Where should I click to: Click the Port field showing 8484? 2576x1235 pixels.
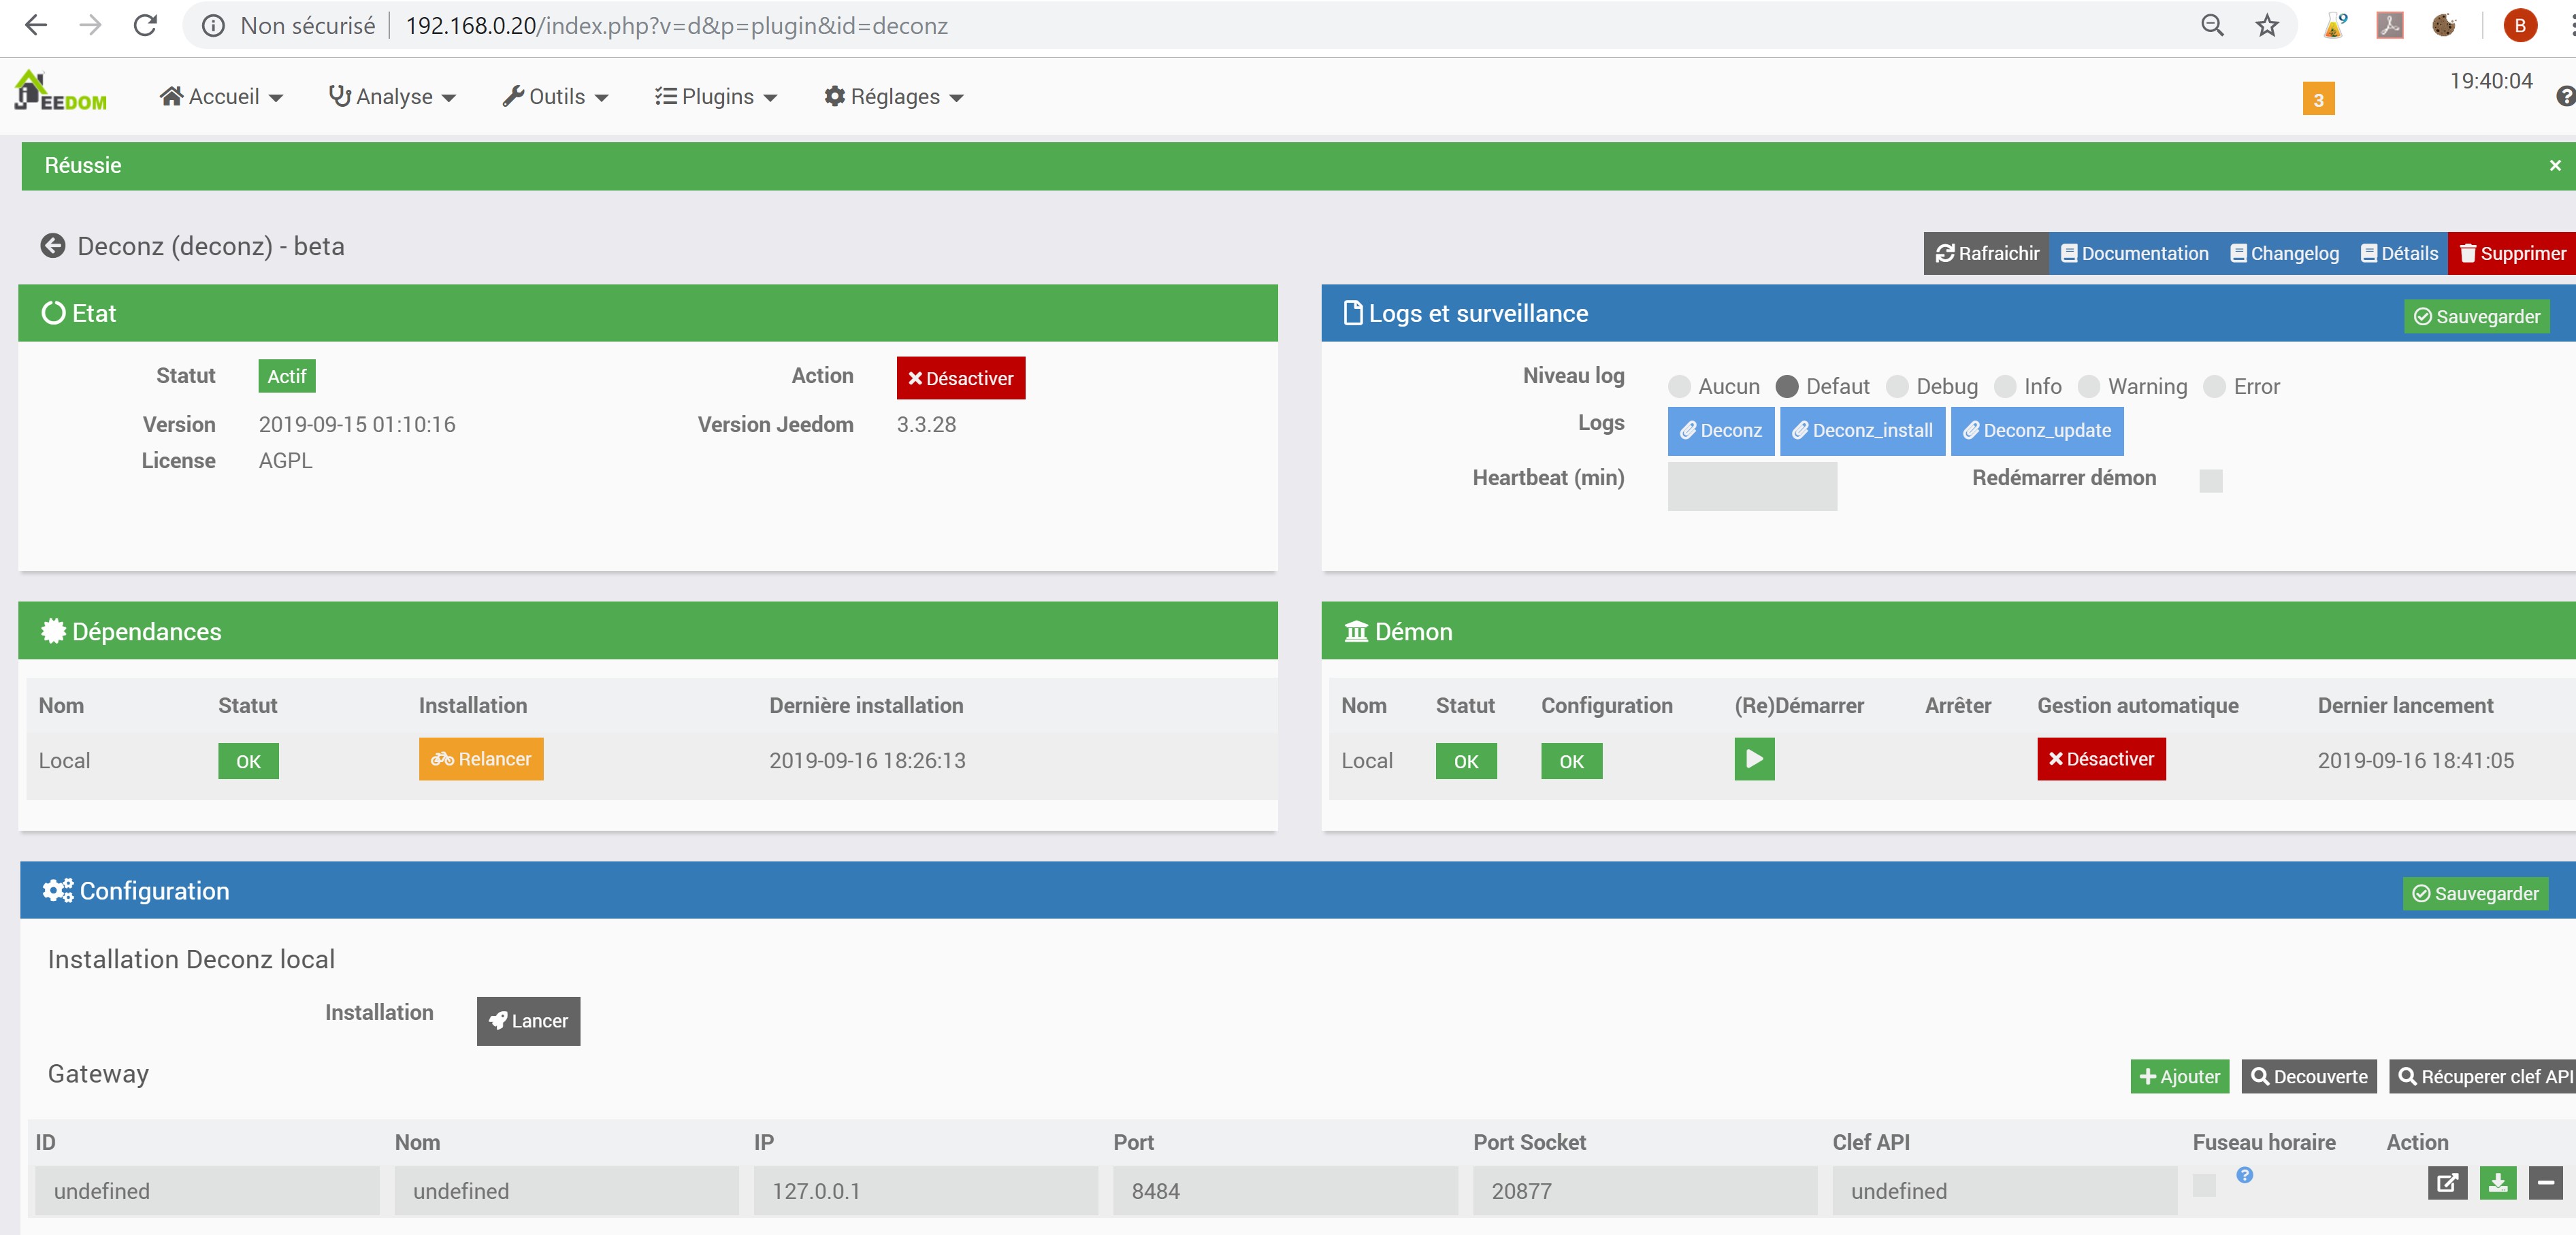tap(1285, 1191)
